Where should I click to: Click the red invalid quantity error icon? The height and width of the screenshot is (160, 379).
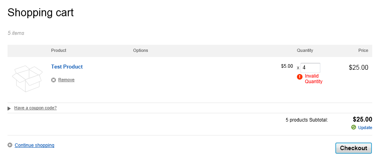[300, 76]
